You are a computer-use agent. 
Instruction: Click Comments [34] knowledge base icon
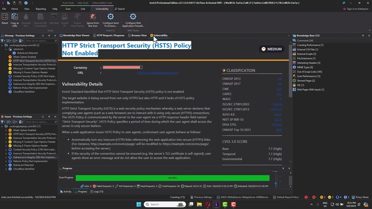click(294, 41)
